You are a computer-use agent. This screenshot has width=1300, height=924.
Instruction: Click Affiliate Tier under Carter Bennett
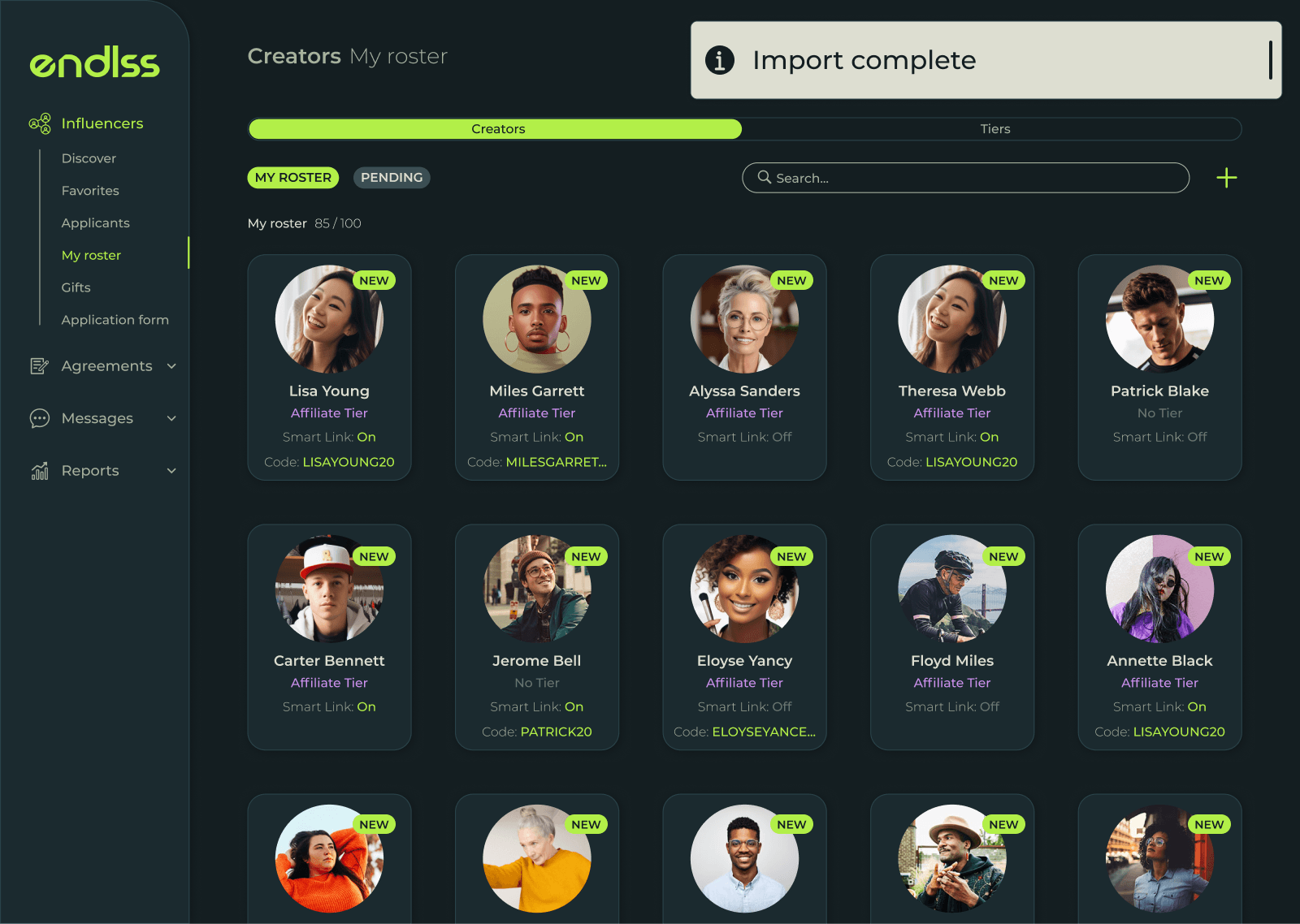coord(329,683)
